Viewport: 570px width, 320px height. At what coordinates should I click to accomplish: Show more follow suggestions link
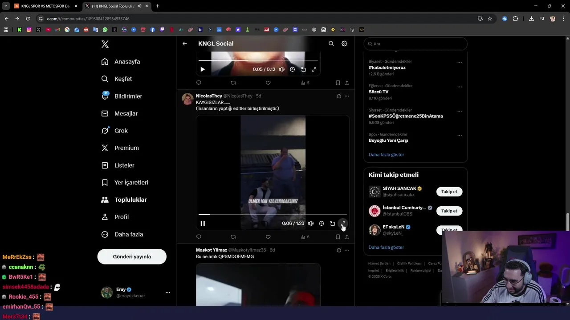tap(386, 247)
